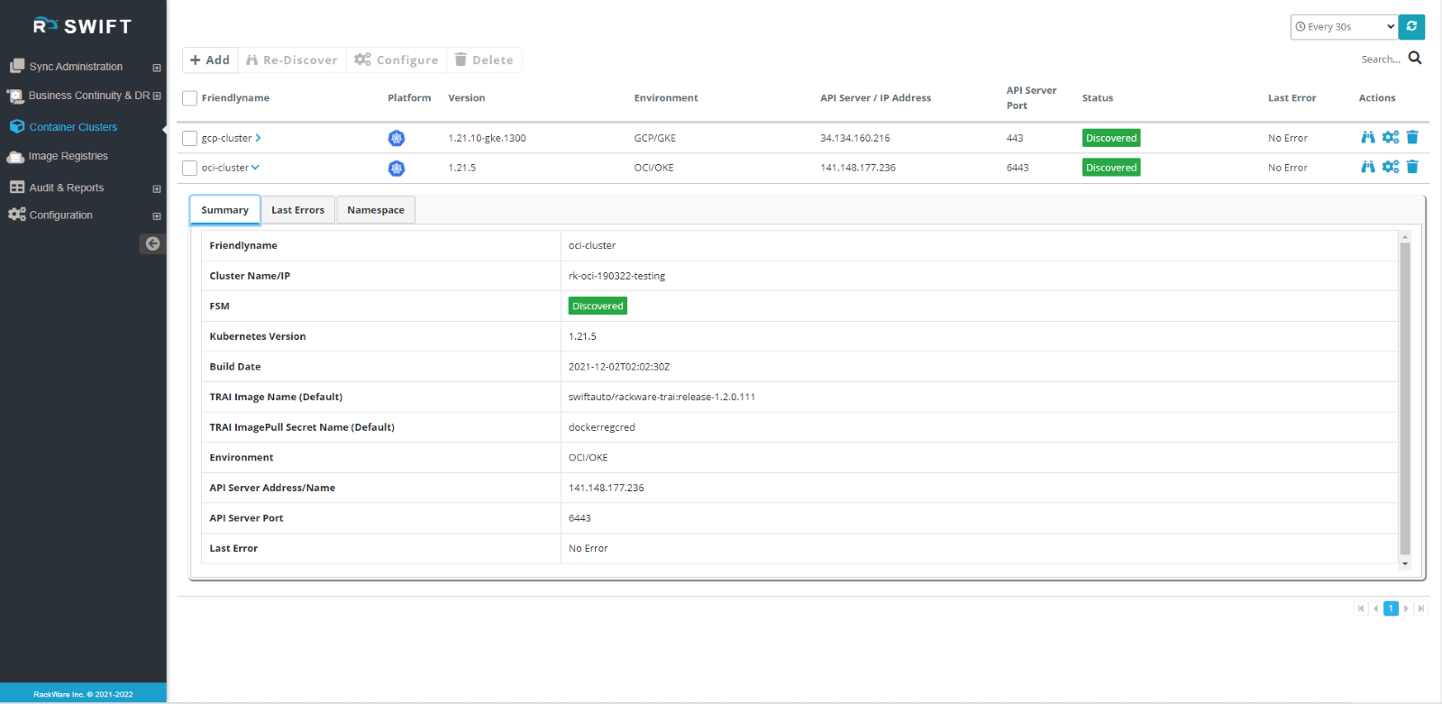Click the Add button
The width and height of the screenshot is (1442, 704).
210,59
